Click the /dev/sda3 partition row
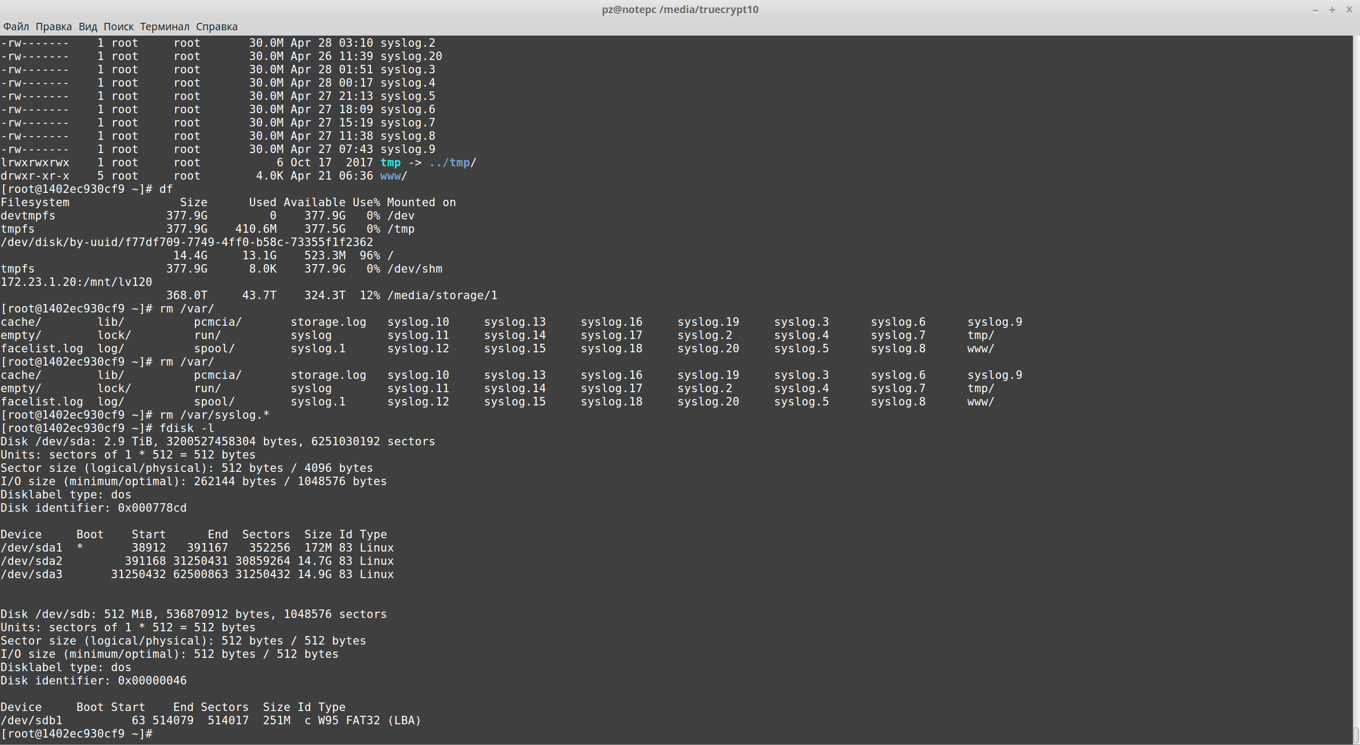Screen dimensions: 1360x745 pos(197,574)
